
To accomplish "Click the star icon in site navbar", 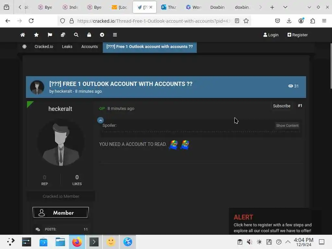I will [x=36, y=35].
